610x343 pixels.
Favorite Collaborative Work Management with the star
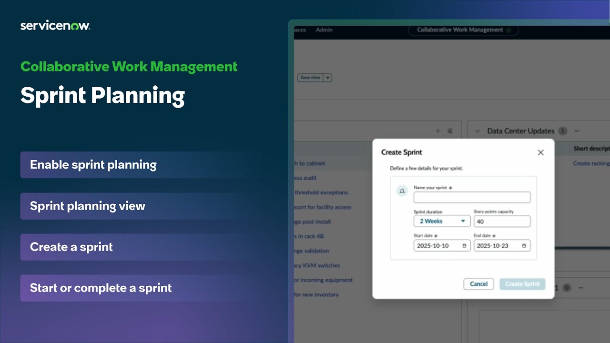(x=508, y=30)
